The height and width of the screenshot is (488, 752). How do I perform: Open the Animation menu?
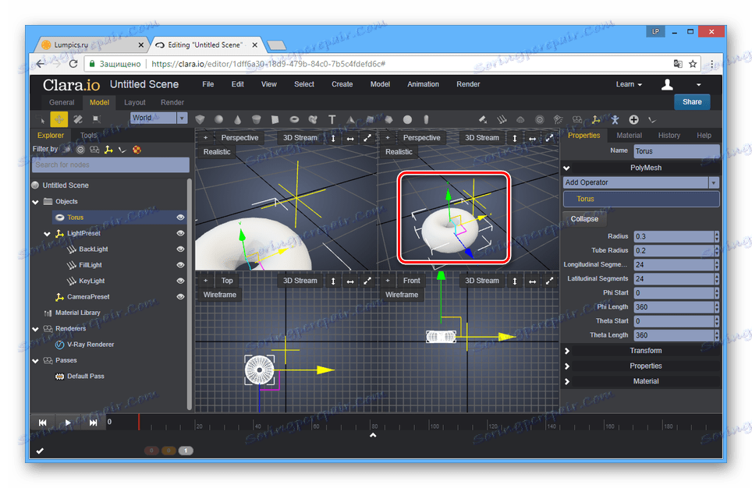423,84
